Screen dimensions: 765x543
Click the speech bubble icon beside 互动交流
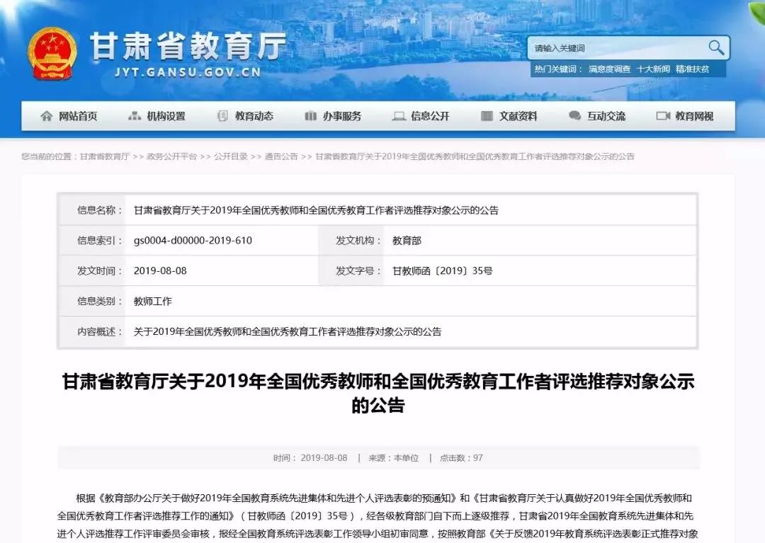click(574, 116)
